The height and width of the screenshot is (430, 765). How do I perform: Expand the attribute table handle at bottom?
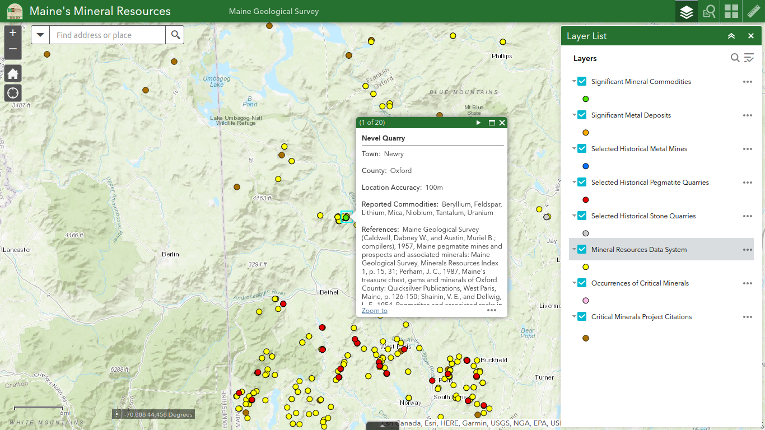(x=382, y=426)
